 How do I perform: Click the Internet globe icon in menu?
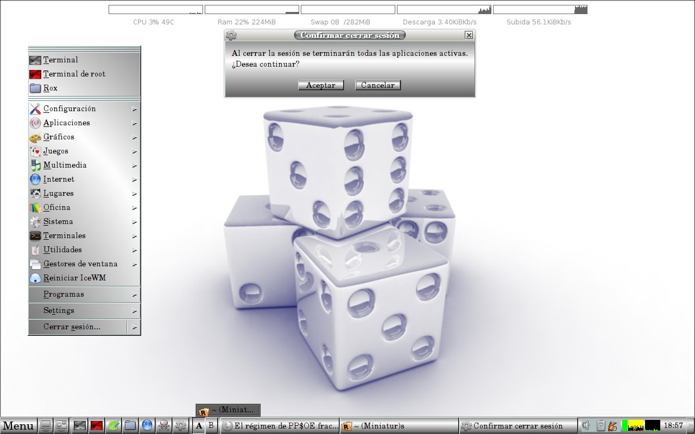pos(35,180)
